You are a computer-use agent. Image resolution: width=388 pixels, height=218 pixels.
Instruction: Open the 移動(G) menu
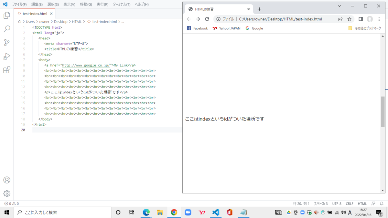click(x=86, y=5)
